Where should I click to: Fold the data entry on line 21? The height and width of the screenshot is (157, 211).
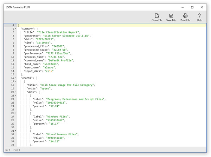pos(15,96)
